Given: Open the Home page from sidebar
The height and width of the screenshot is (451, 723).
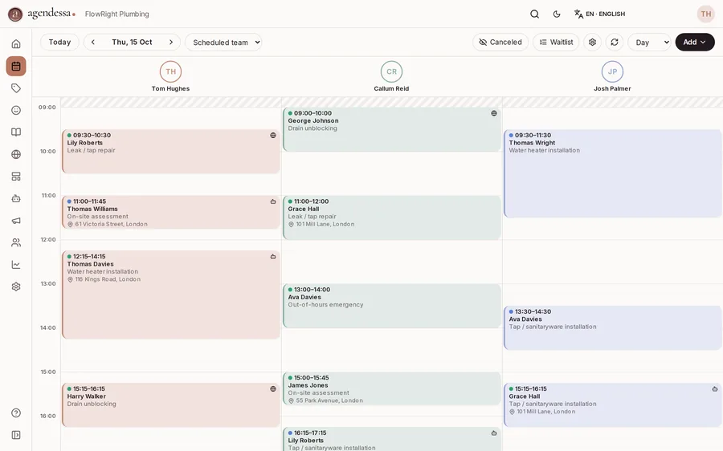Looking at the screenshot, I should (16, 44).
